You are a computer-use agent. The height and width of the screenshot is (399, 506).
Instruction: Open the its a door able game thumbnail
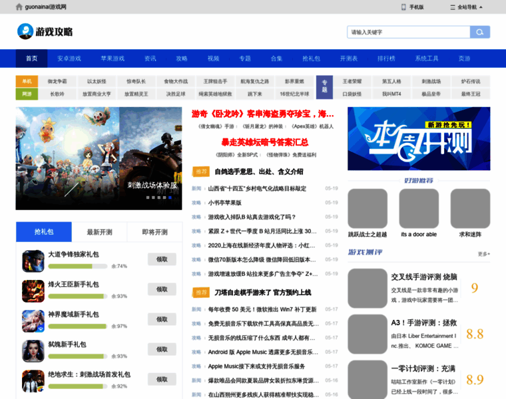click(419, 209)
